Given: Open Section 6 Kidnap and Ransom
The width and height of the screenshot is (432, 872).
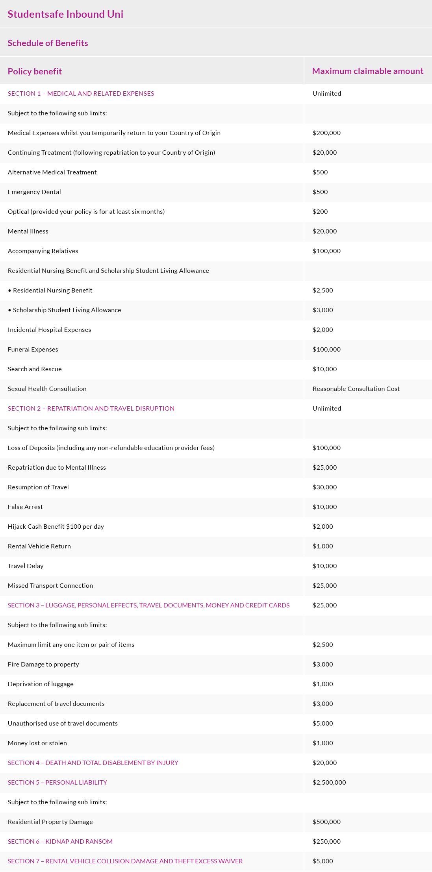Looking at the screenshot, I should (x=60, y=841).
